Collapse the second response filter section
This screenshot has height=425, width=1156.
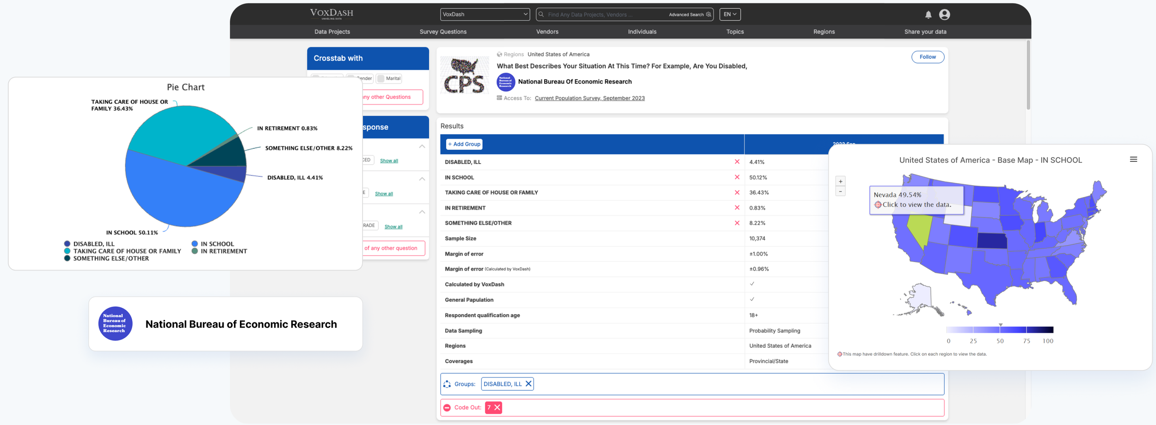[x=422, y=179]
